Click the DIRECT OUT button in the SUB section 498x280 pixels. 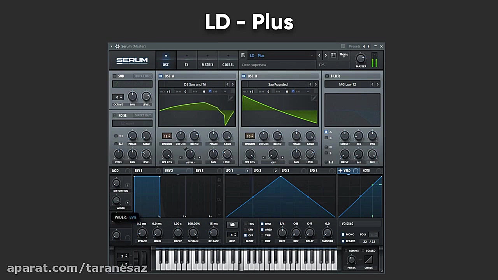(143, 76)
